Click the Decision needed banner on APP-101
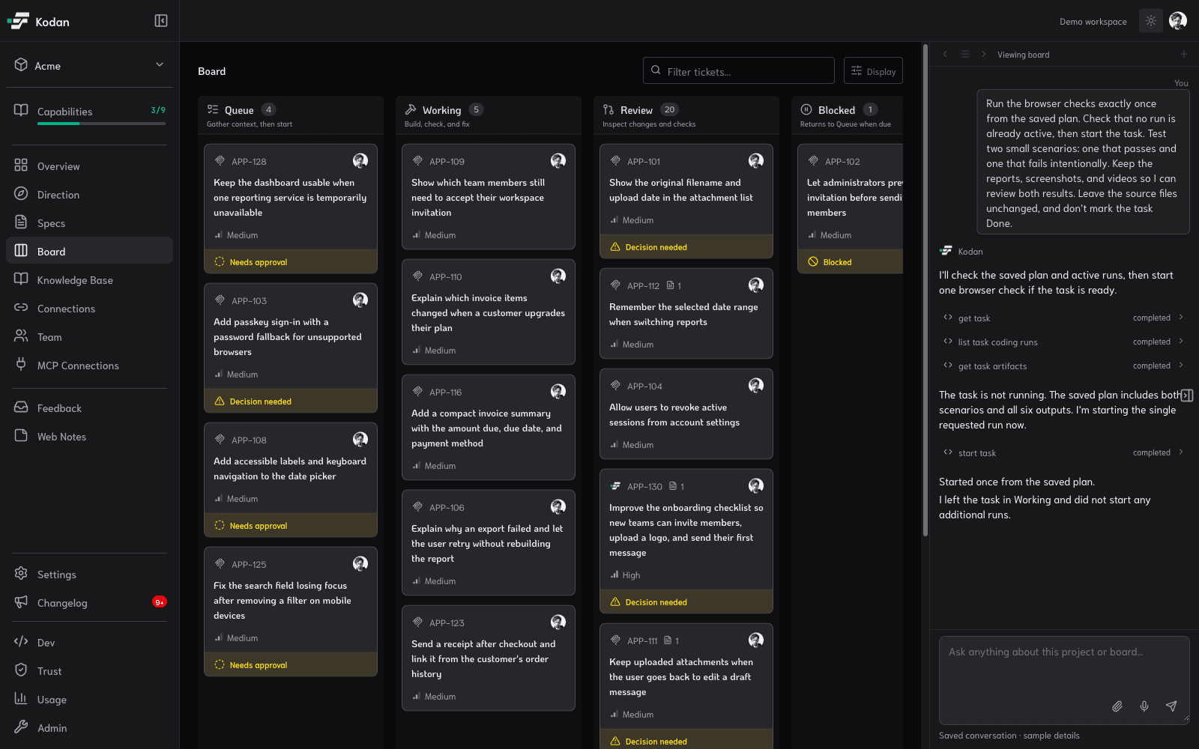This screenshot has height=749, width=1199. (686, 247)
